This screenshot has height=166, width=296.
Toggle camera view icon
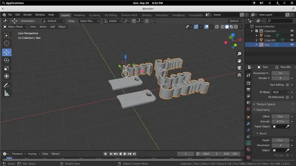pyautogui.click(x=239, y=68)
